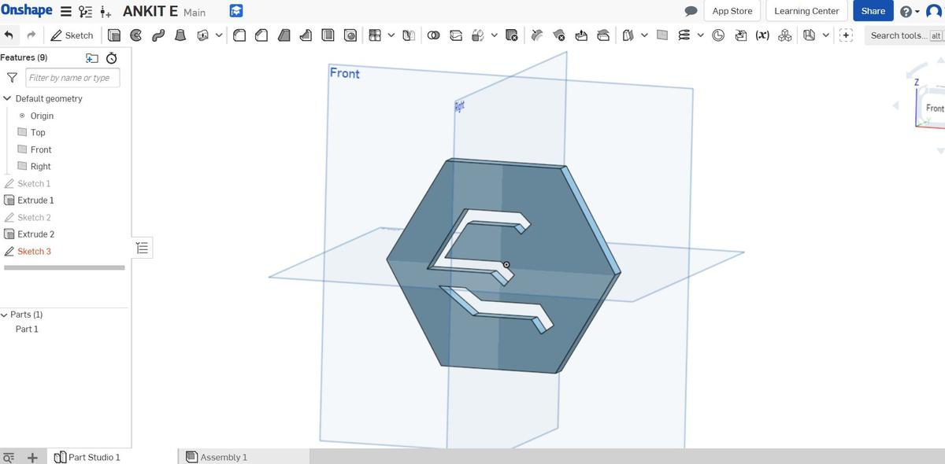Collapse the Parts (1) section
Screen dimensions: 945x464
pyautogui.click(x=4, y=315)
